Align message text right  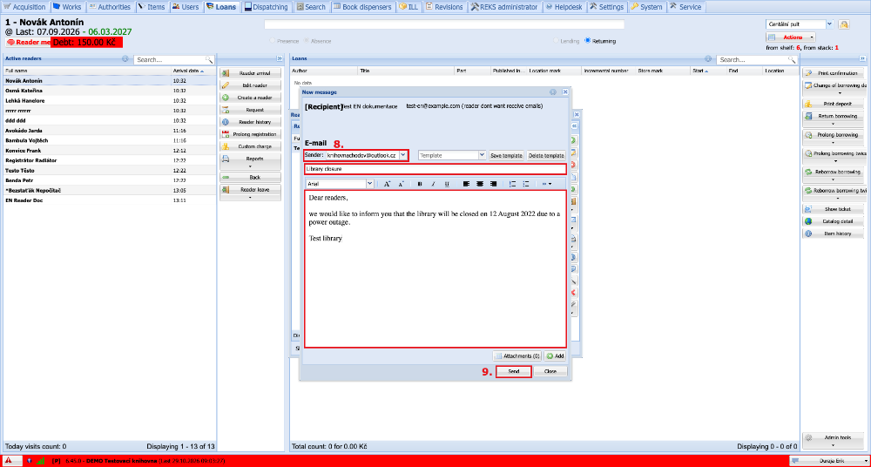tap(493, 184)
